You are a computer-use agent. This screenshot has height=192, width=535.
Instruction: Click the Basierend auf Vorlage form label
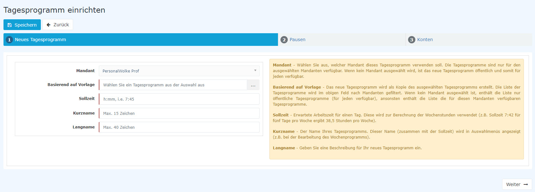tap(71, 85)
